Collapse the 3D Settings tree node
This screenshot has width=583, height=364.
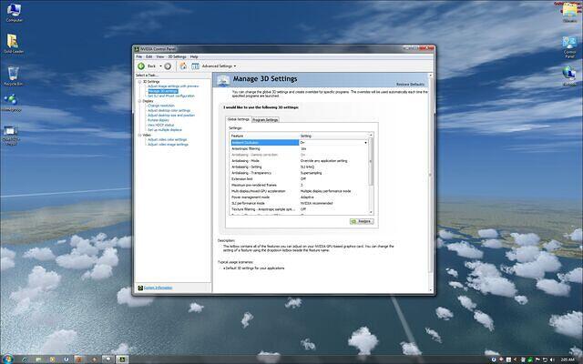click(x=139, y=81)
